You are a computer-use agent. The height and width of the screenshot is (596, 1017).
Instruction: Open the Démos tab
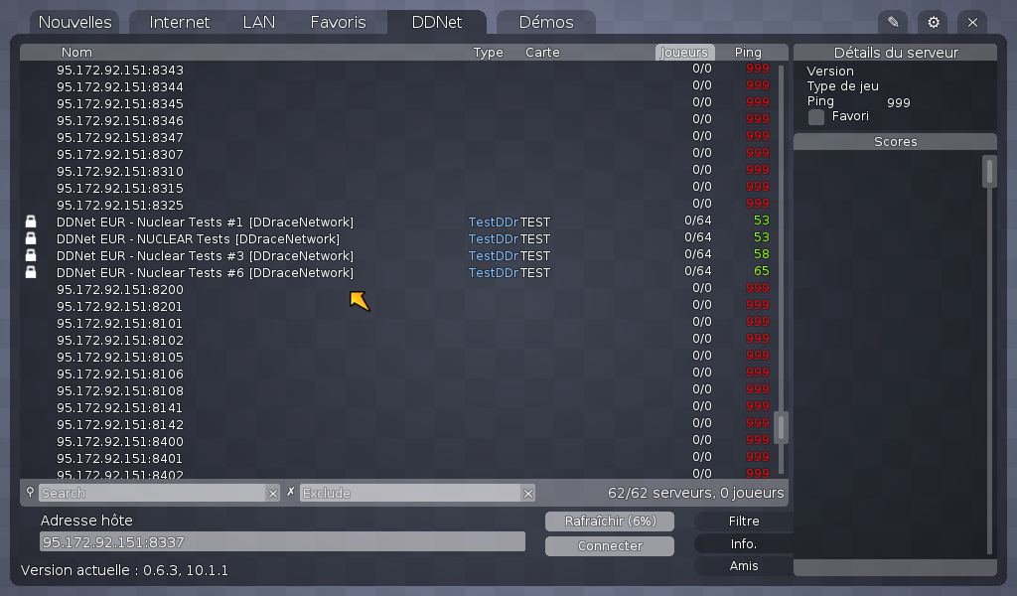(x=545, y=22)
